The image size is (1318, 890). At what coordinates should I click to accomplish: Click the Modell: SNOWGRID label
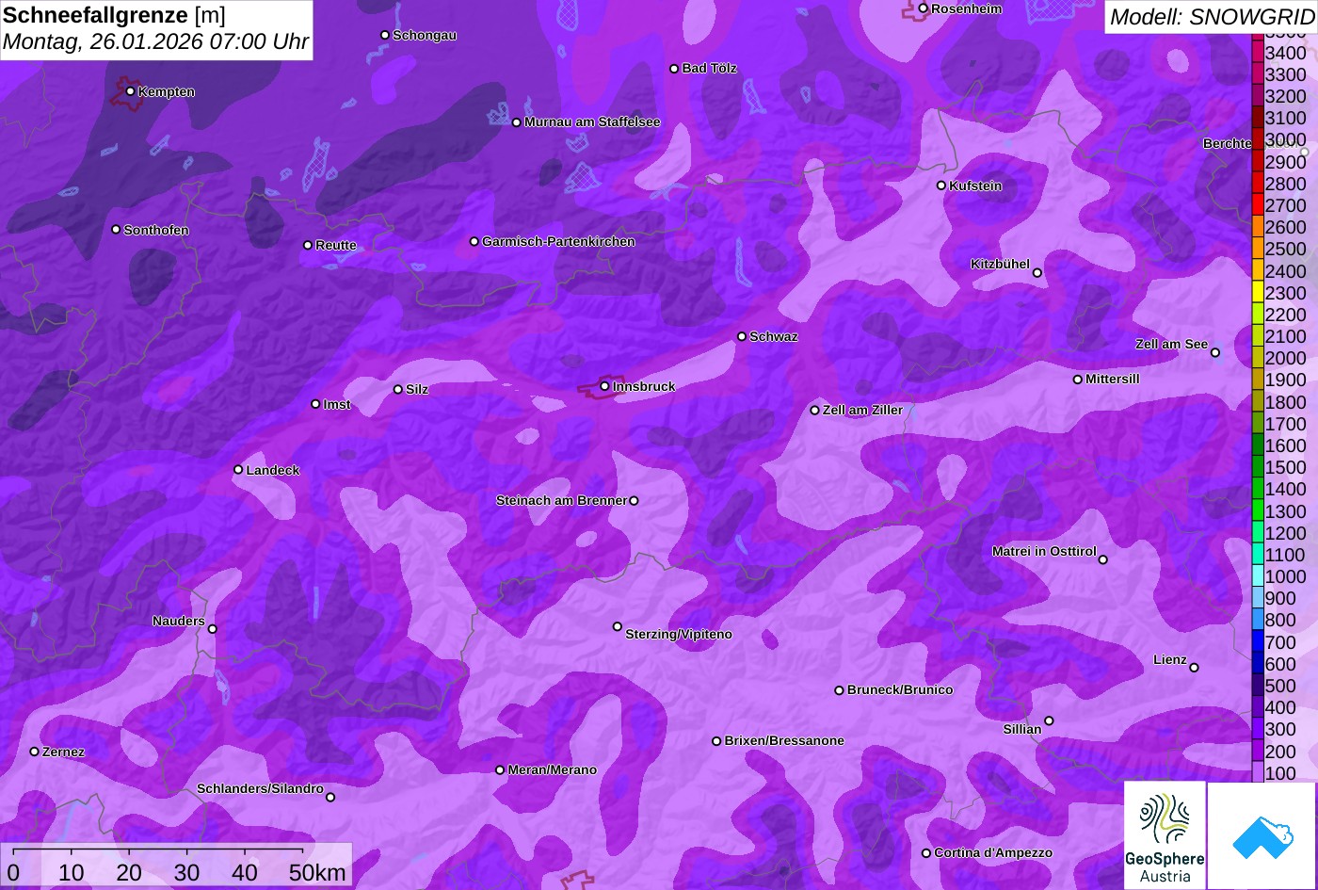pos(1212,17)
